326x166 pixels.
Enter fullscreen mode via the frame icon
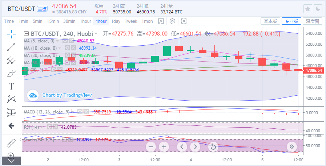pos(184,21)
